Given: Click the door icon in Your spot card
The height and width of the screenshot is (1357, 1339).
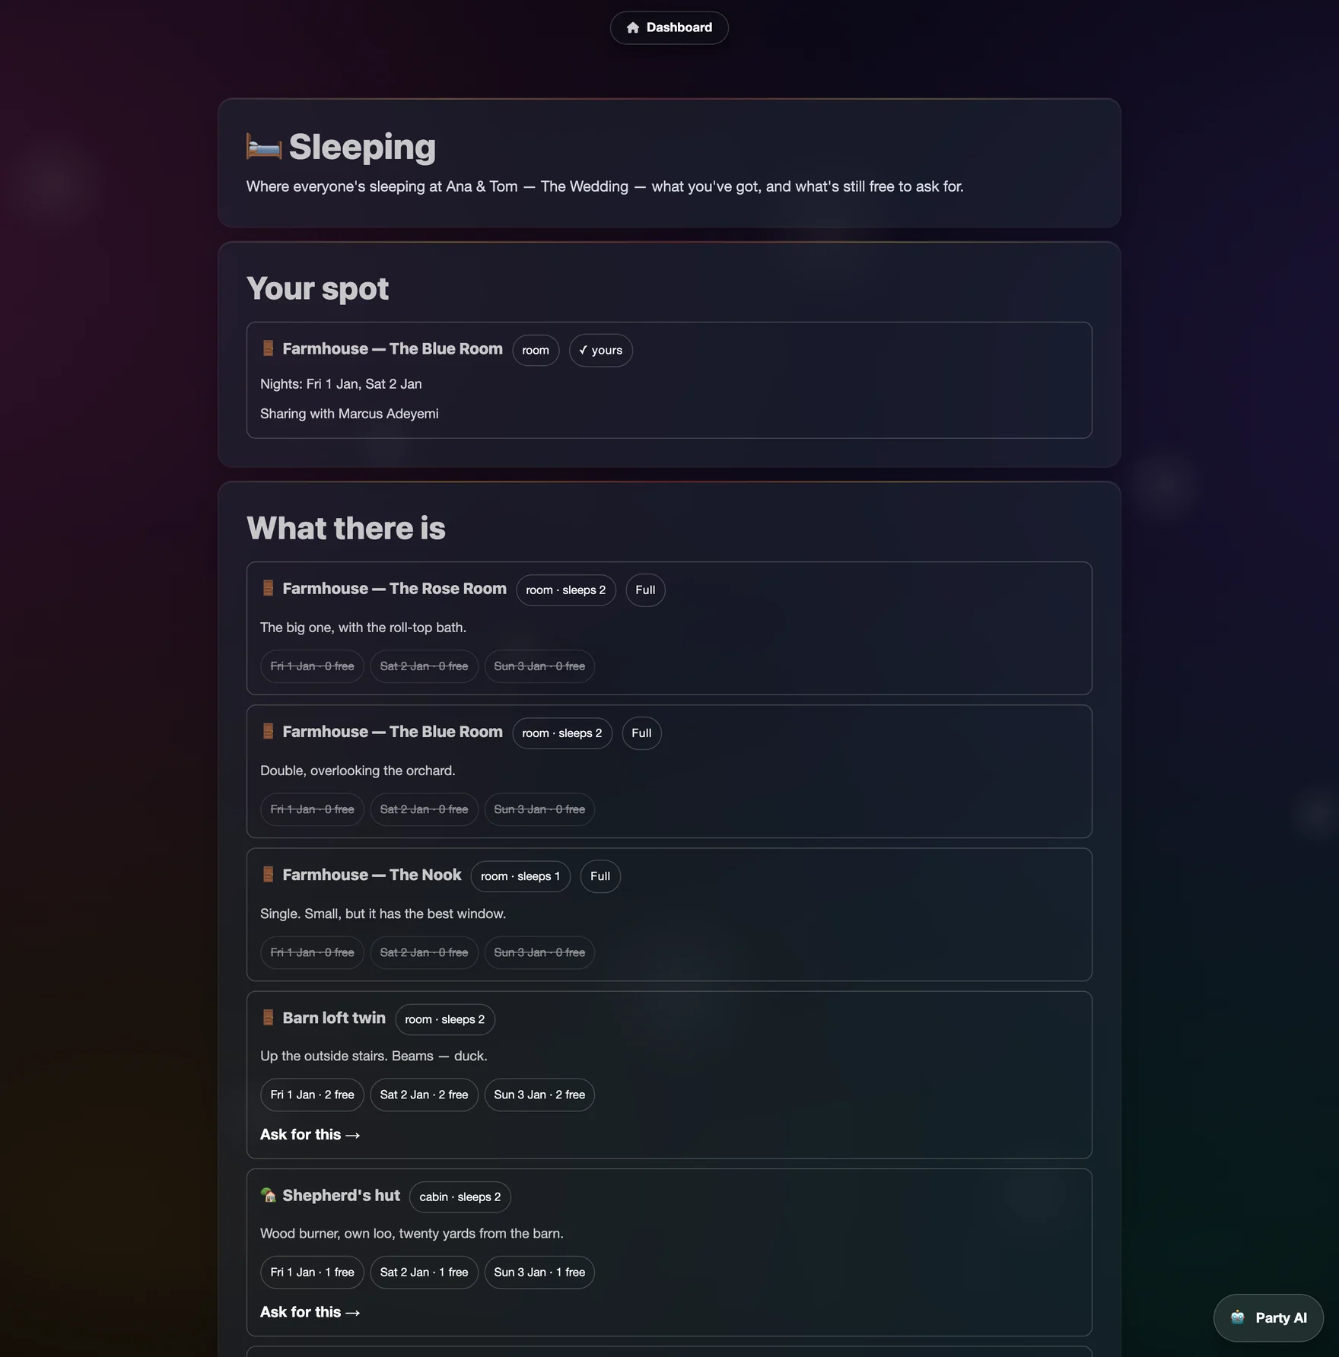Looking at the screenshot, I should click(x=268, y=348).
